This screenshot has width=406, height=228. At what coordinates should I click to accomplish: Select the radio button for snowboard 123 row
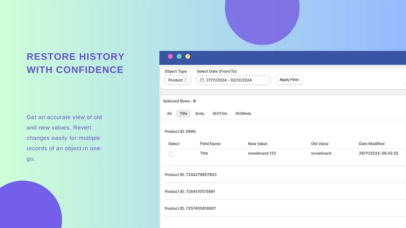[x=171, y=154]
